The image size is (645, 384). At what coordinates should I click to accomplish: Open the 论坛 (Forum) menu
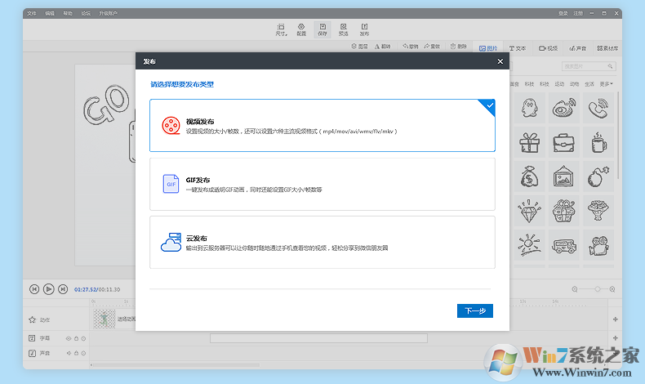[86, 13]
